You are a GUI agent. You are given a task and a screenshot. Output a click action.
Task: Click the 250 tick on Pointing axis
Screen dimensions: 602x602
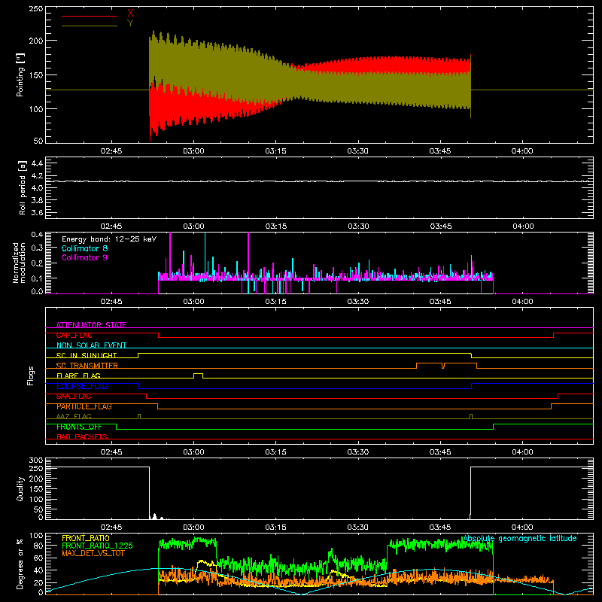pos(36,9)
